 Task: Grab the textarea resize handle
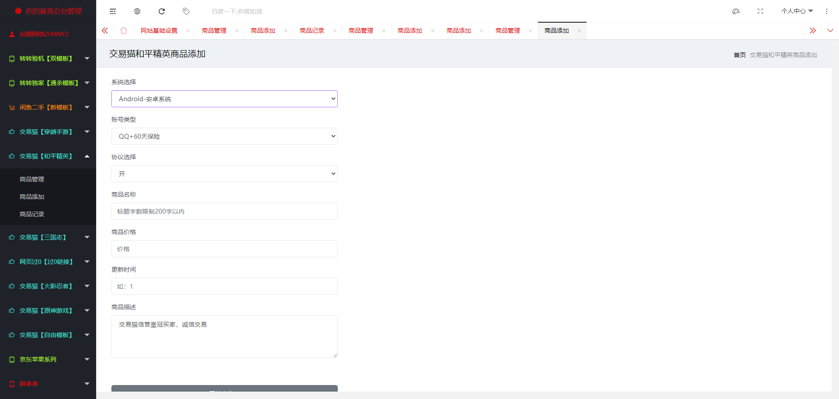coord(335,355)
